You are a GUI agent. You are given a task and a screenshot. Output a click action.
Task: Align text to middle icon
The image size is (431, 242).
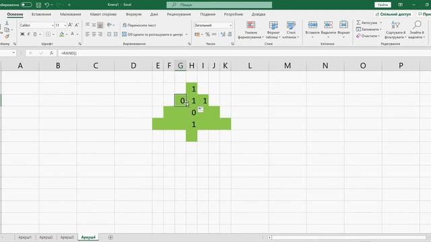(94, 25)
